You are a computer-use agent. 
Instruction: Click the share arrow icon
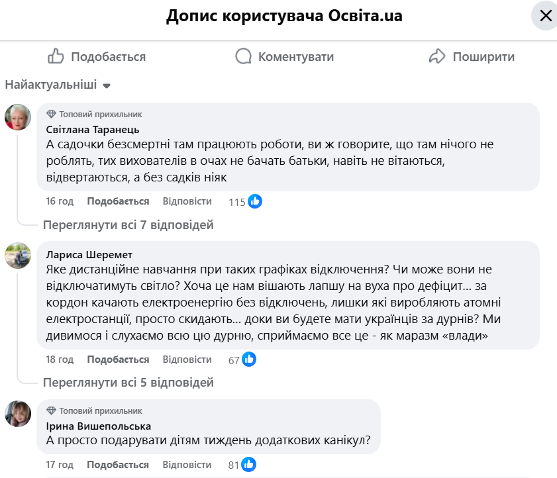[437, 56]
